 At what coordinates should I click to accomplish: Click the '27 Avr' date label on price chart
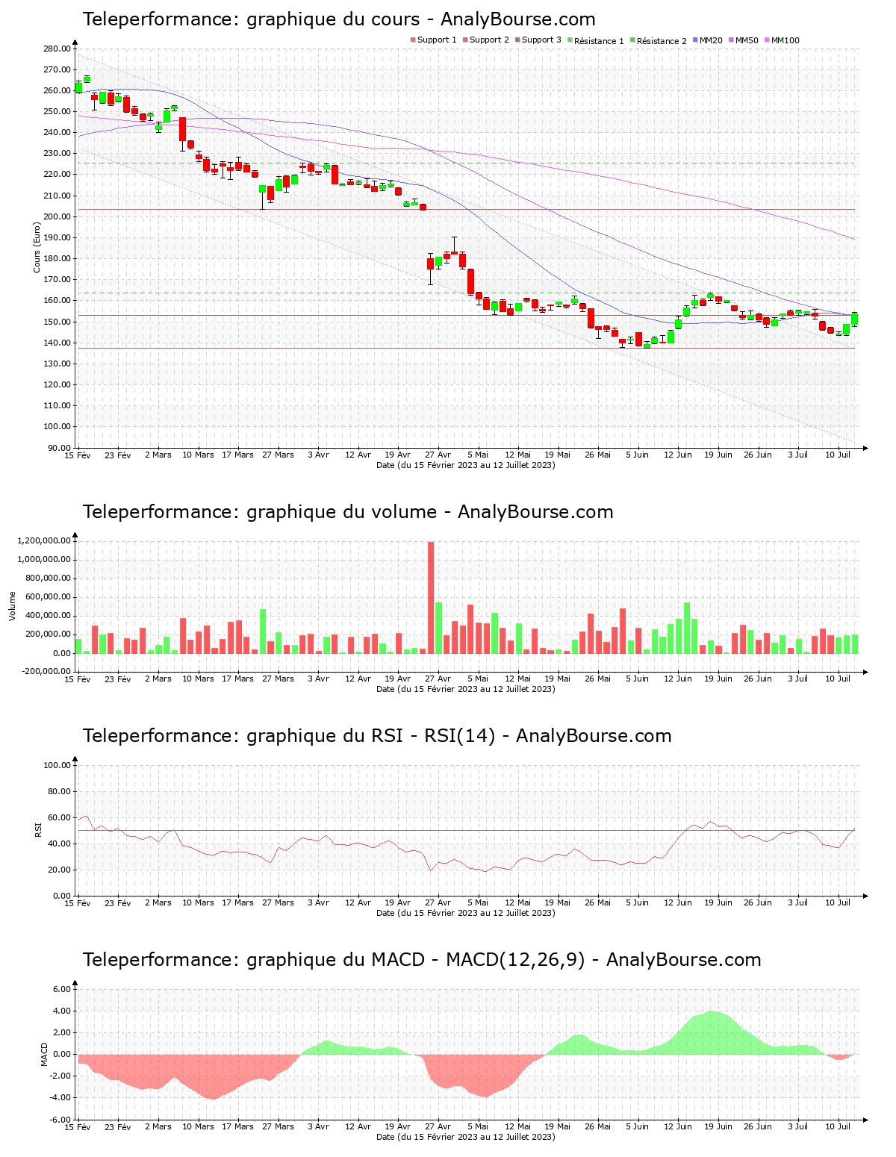pos(438,455)
